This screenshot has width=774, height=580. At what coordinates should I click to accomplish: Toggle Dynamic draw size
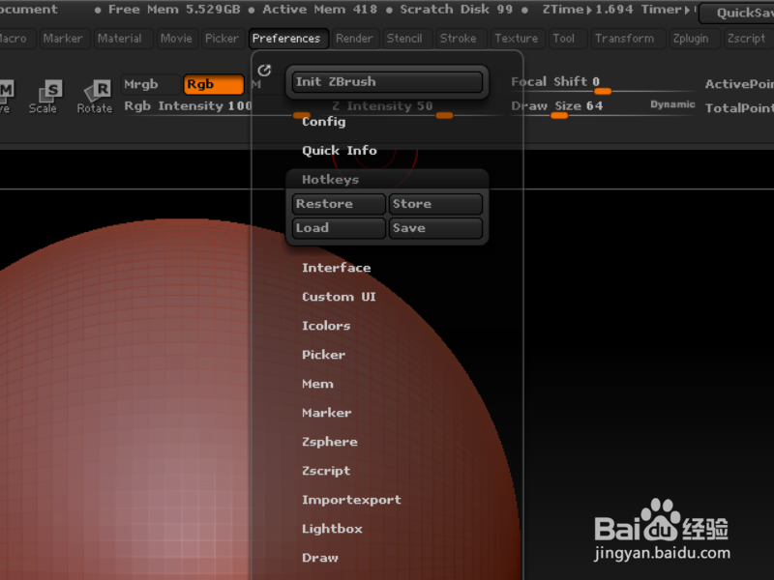[x=672, y=104]
